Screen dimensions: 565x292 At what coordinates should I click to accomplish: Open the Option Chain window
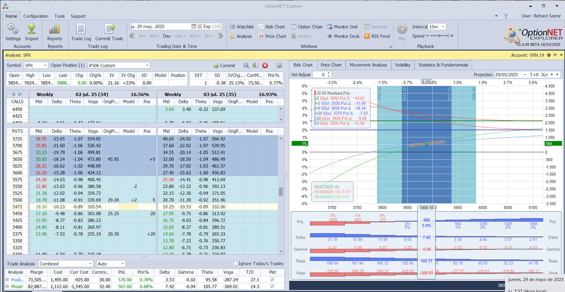(x=307, y=27)
